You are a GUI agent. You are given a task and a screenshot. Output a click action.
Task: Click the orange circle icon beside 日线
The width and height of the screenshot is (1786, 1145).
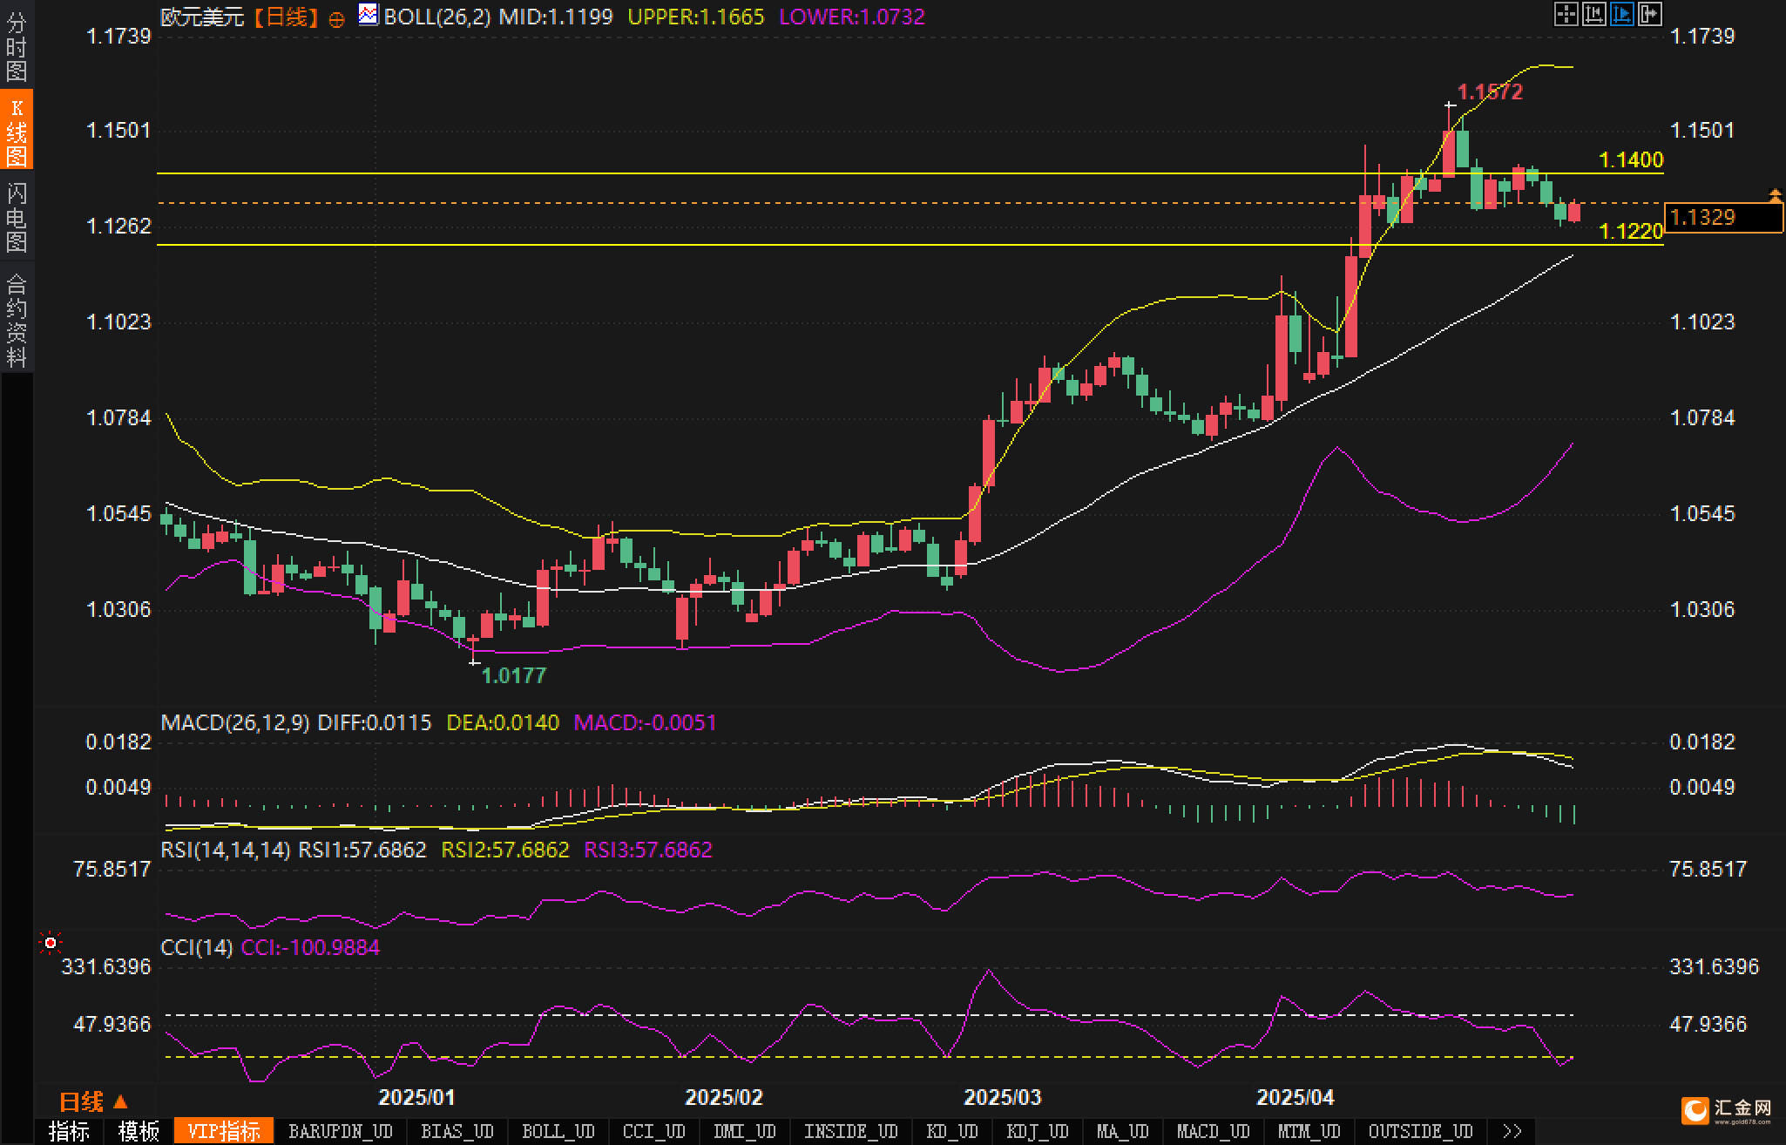click(336, 19)
